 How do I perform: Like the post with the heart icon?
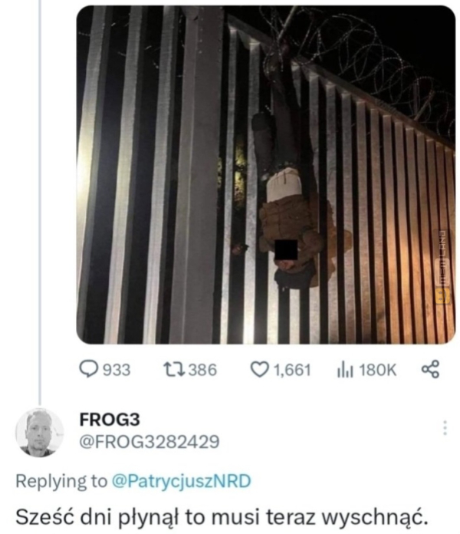click(x=260, y=370)
